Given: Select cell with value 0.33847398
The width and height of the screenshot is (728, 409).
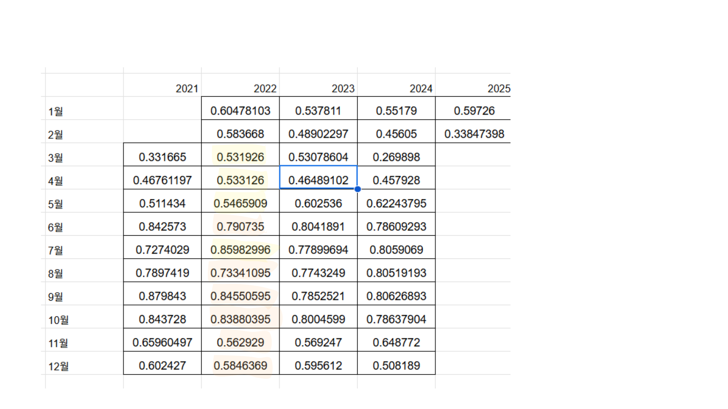Looking at the screenshot, I should point(474,134).
